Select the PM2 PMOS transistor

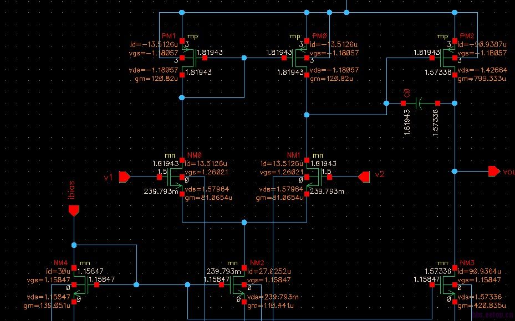point(446,58)
